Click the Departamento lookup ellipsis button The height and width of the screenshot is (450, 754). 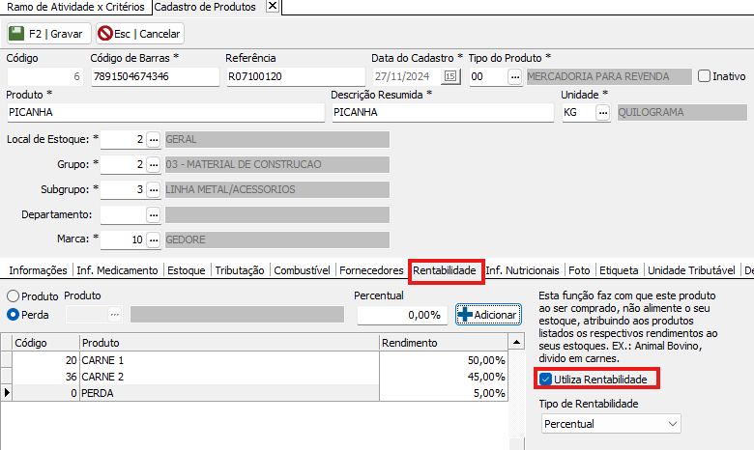click(x=153, y=214)
